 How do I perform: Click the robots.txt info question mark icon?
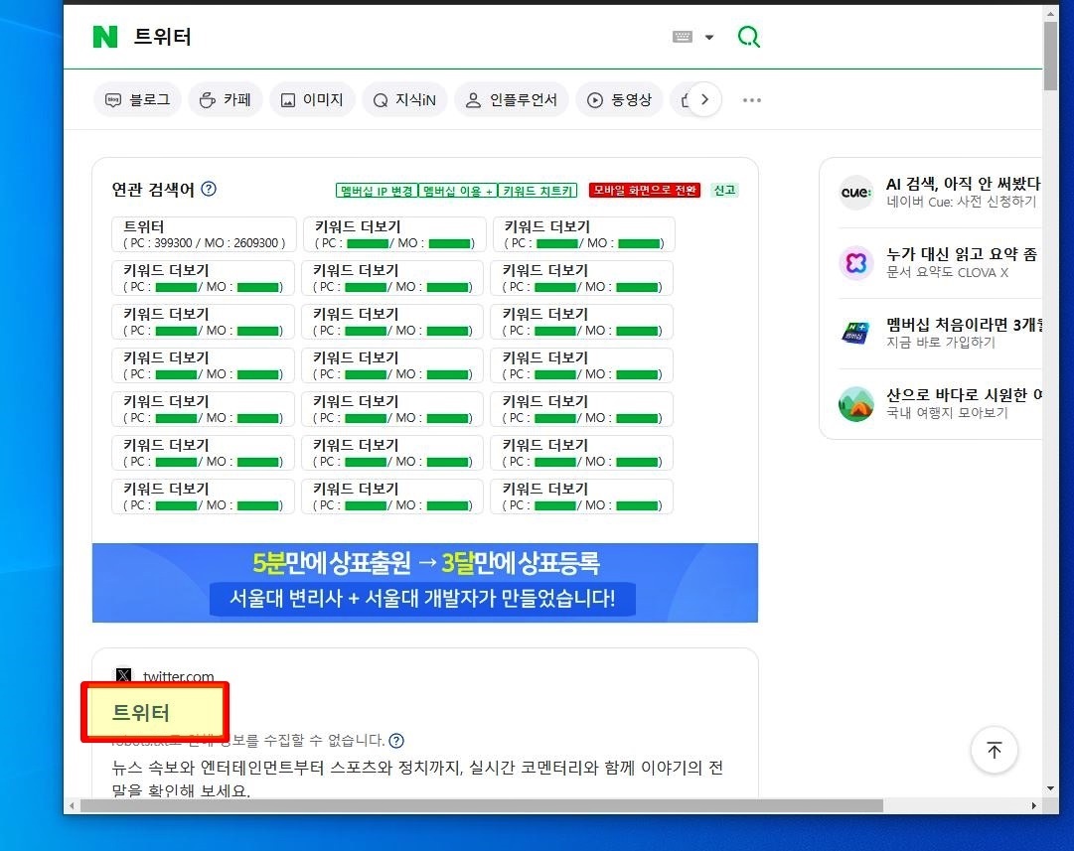(x=395, y=740)
